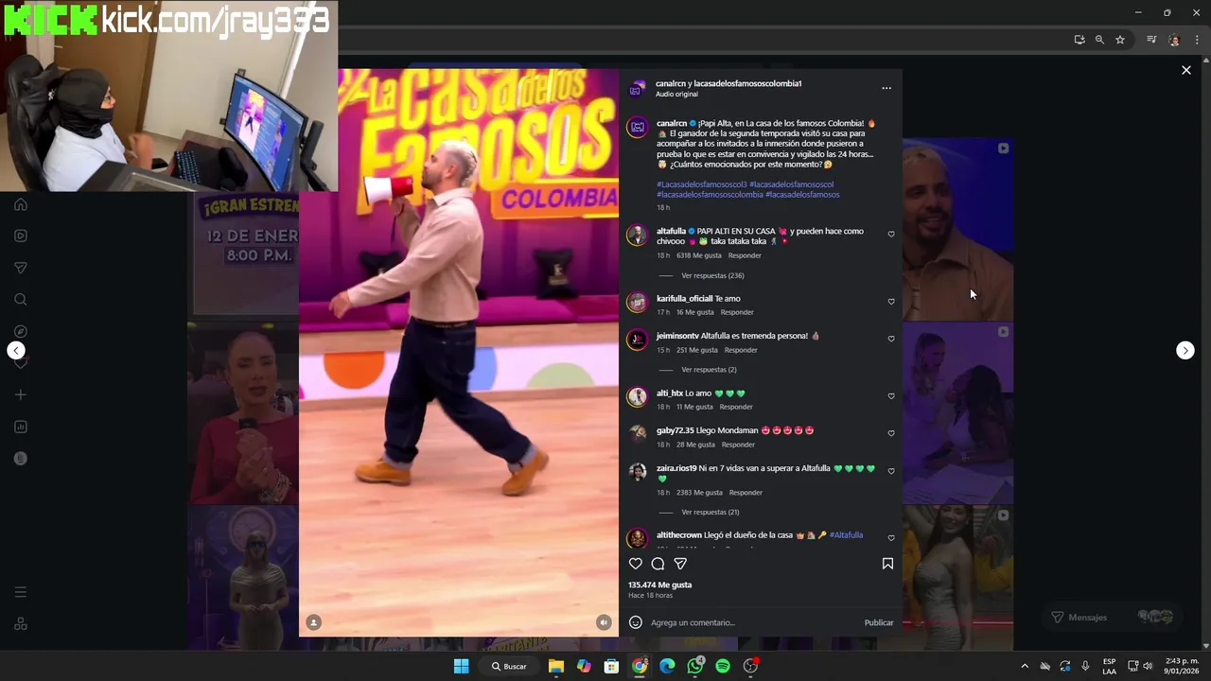The image size is (1211, 681).
Task: Click the #Lacasadelosfamososcol3 hashtag
Action: 701,184
